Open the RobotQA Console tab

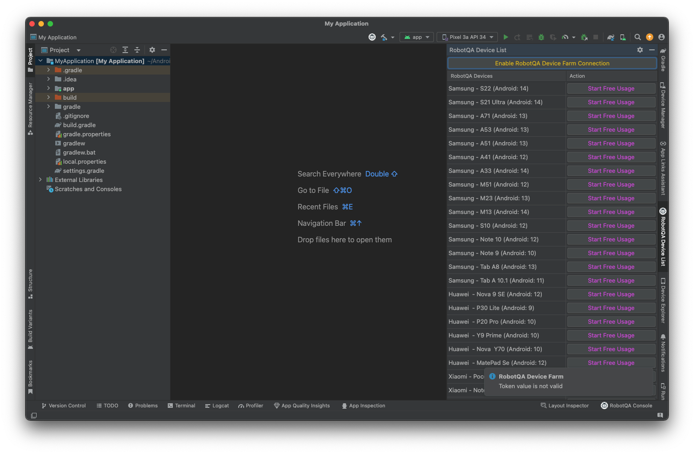(626, 406)
